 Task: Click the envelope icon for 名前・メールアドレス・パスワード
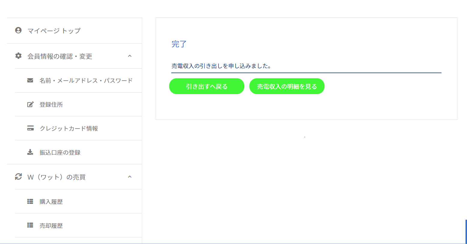tap(30, 80)
